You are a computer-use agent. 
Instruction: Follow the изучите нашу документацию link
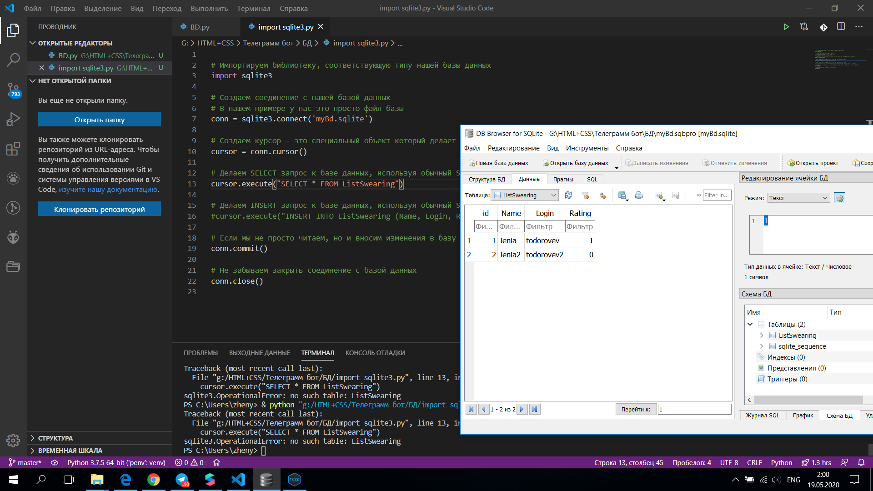[108, 189]
